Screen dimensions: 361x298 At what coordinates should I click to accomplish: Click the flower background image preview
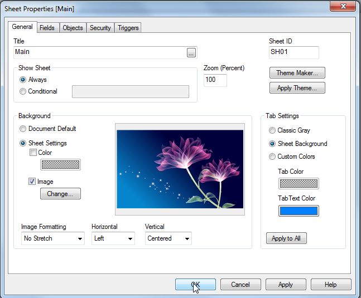(x=180, y=169)
